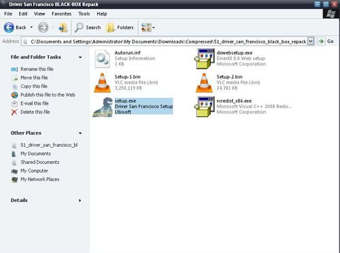Minimize the explorer window
340x253 pixels.
point(318,4)
